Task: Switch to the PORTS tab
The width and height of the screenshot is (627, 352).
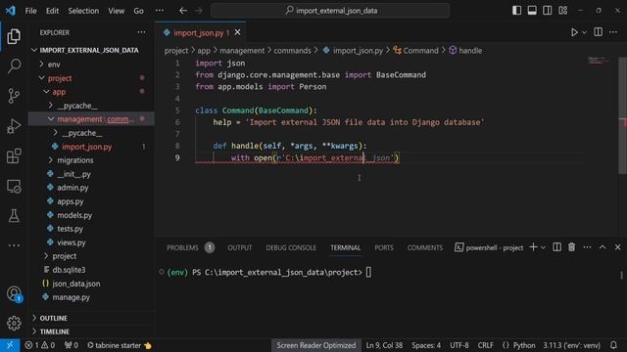Action: pos(384,247)
